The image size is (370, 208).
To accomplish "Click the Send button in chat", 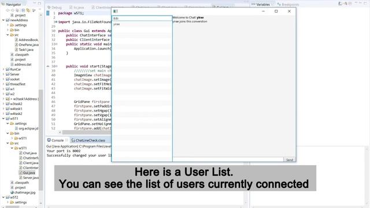I will tap(290, 159).
